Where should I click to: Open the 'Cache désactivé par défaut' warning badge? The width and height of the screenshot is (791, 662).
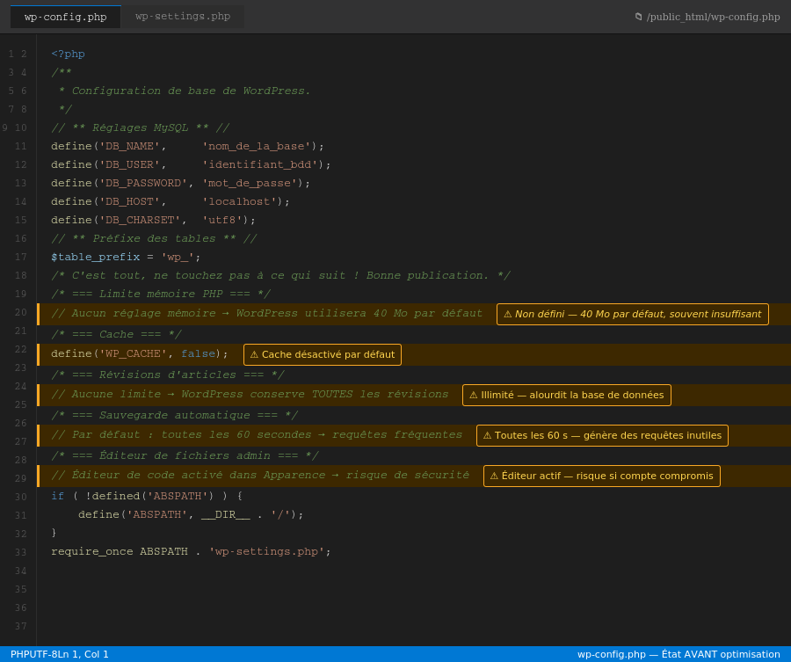point(323,354)
